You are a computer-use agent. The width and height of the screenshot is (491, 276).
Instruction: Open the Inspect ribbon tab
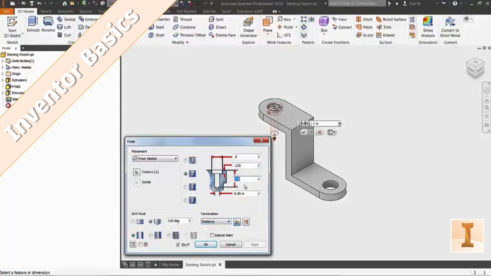(x=86, y=11)
